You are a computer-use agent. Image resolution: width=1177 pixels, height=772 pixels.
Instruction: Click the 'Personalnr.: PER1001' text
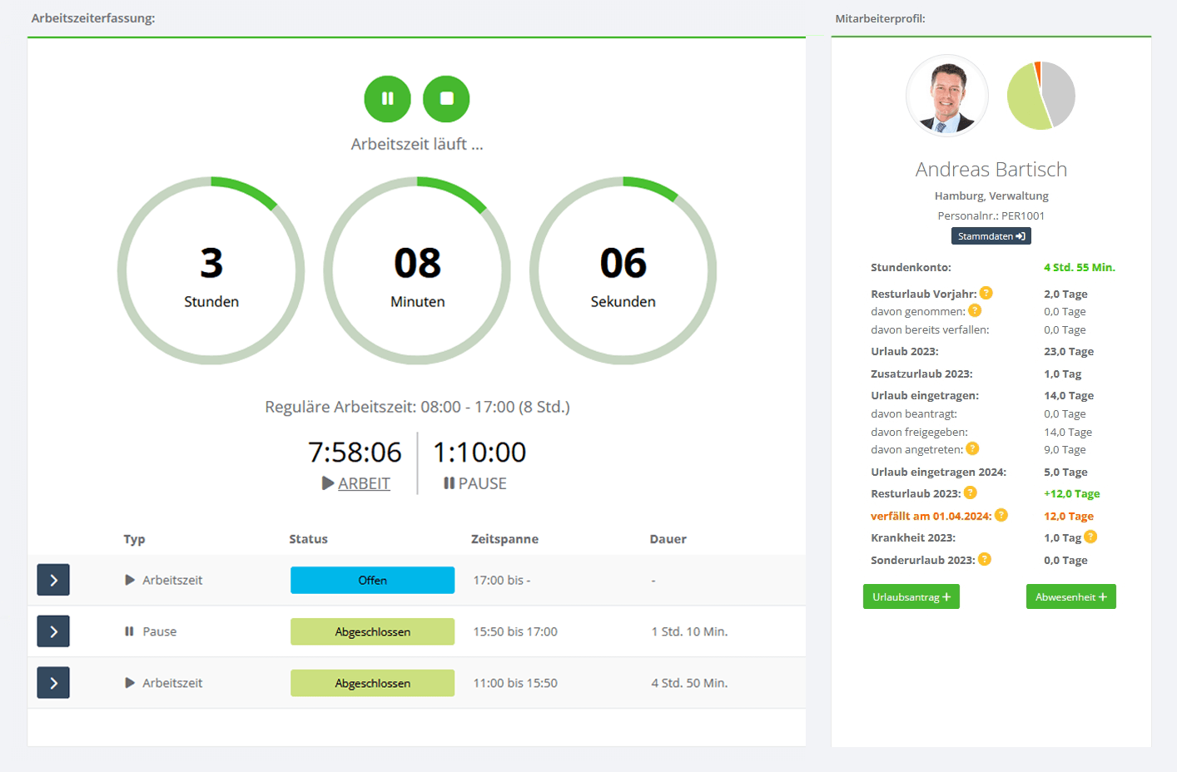pos(991,215)
